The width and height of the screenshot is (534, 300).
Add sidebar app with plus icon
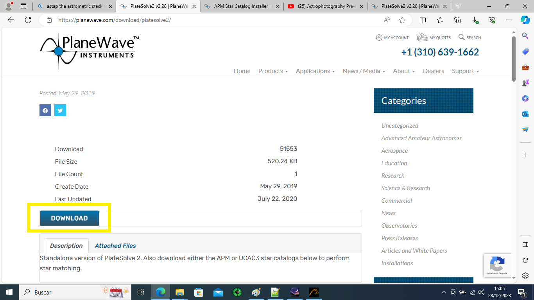525,155
